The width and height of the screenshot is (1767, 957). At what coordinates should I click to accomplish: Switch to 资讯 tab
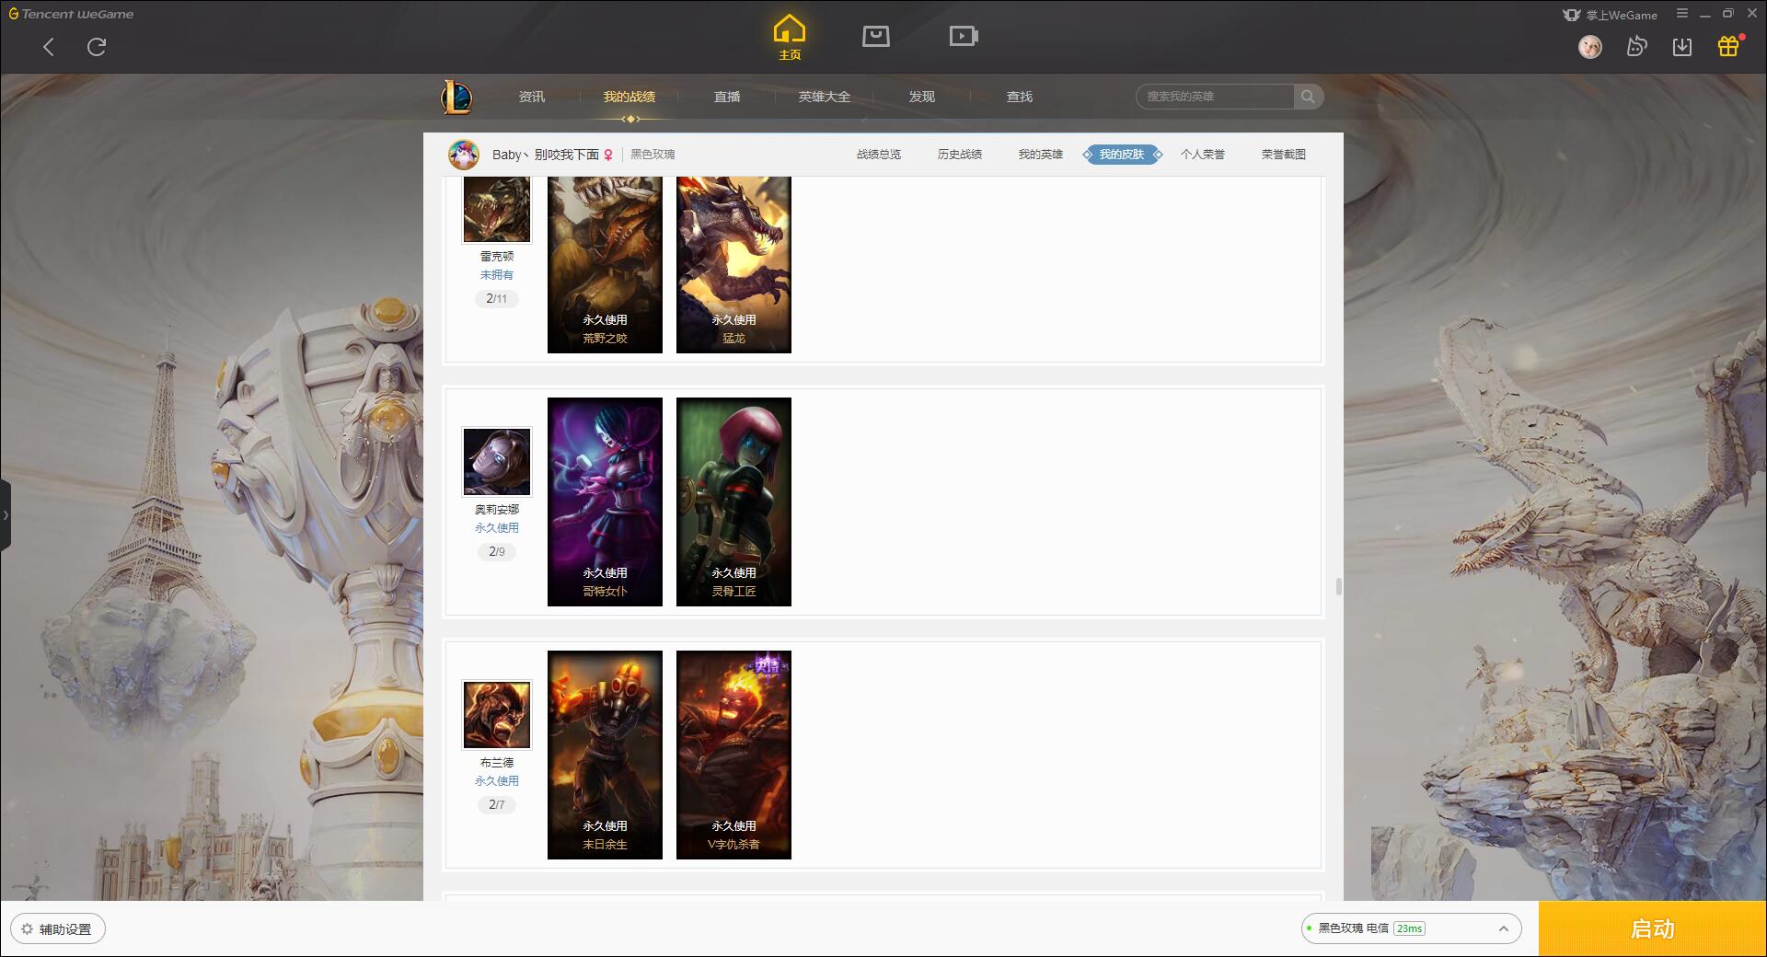(532, 97)
